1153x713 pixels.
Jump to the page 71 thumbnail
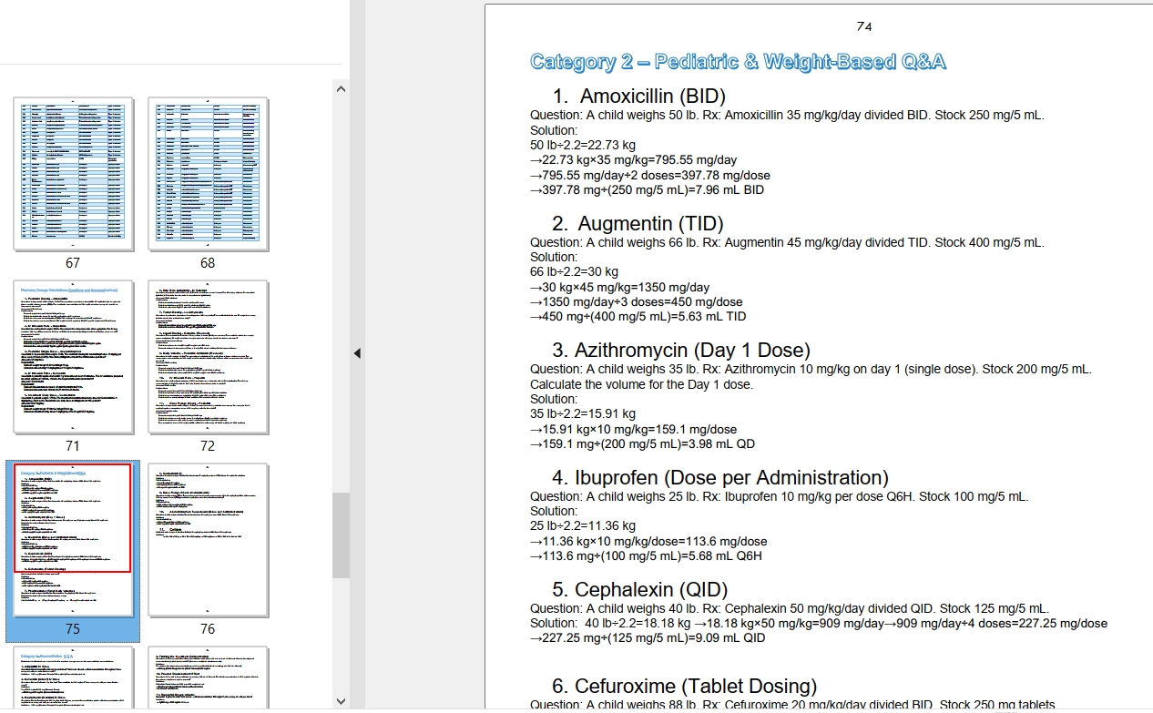pos(73,357)
